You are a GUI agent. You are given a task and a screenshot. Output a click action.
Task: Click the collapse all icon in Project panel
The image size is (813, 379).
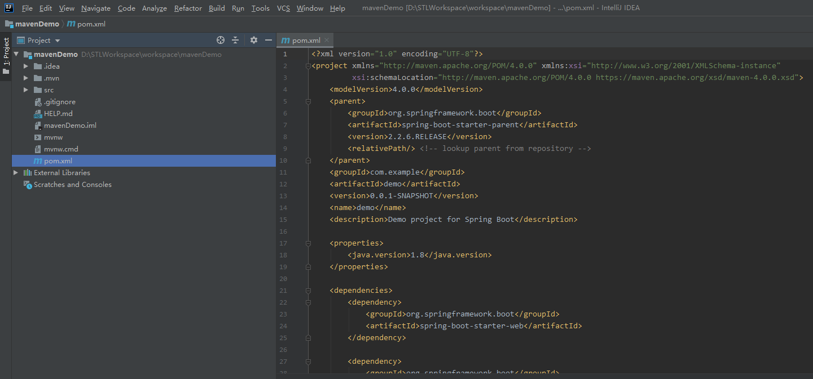click(x=235, y=40)
